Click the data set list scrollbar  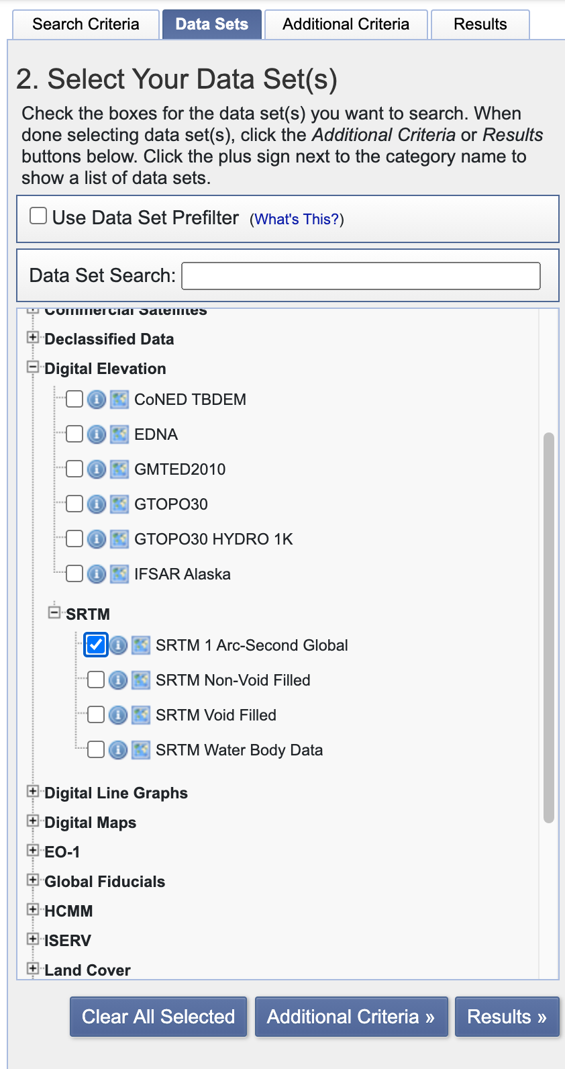[x=549, y=628]
